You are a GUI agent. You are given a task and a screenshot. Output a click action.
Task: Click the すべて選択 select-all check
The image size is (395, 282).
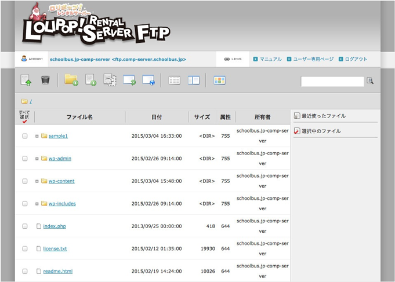[24, 117]
